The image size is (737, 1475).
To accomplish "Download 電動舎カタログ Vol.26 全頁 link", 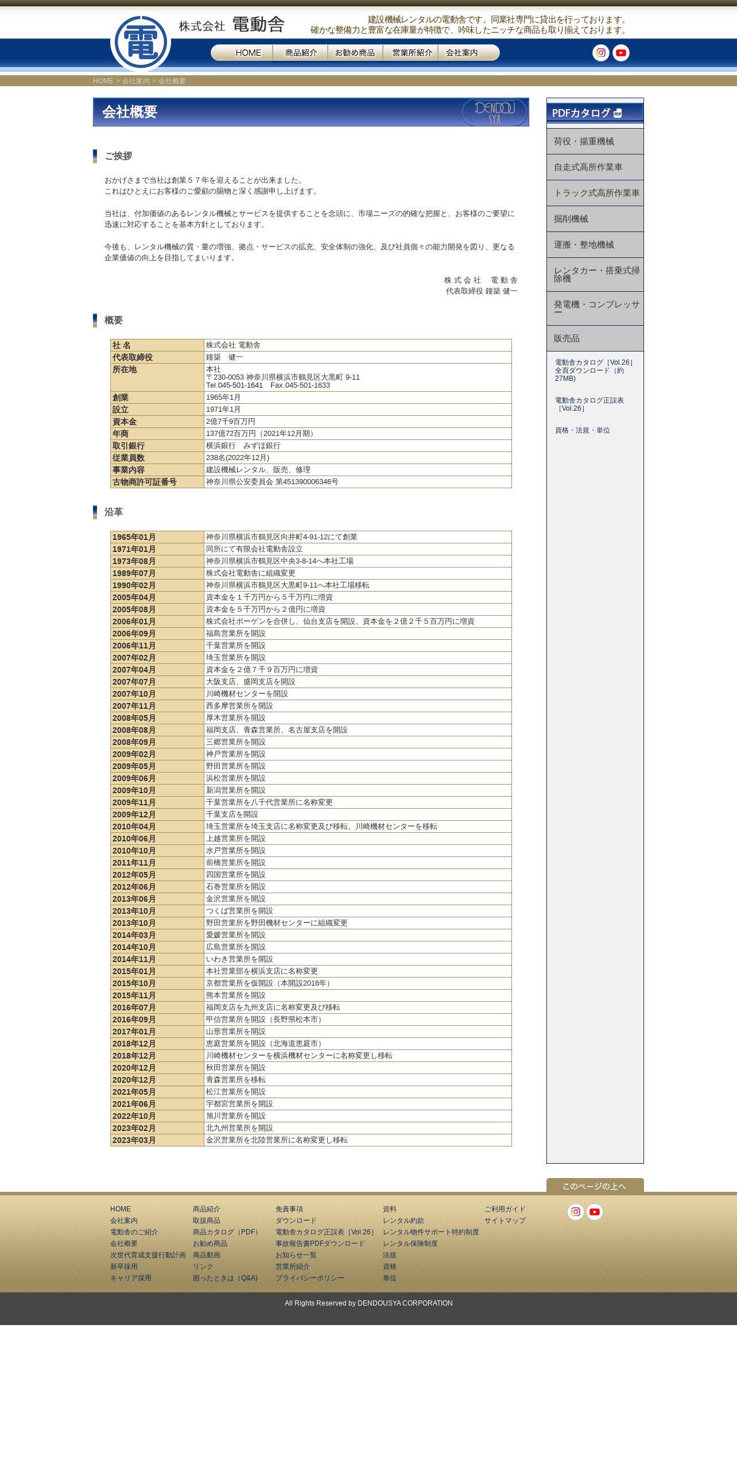I will click(x=594, y=370).
